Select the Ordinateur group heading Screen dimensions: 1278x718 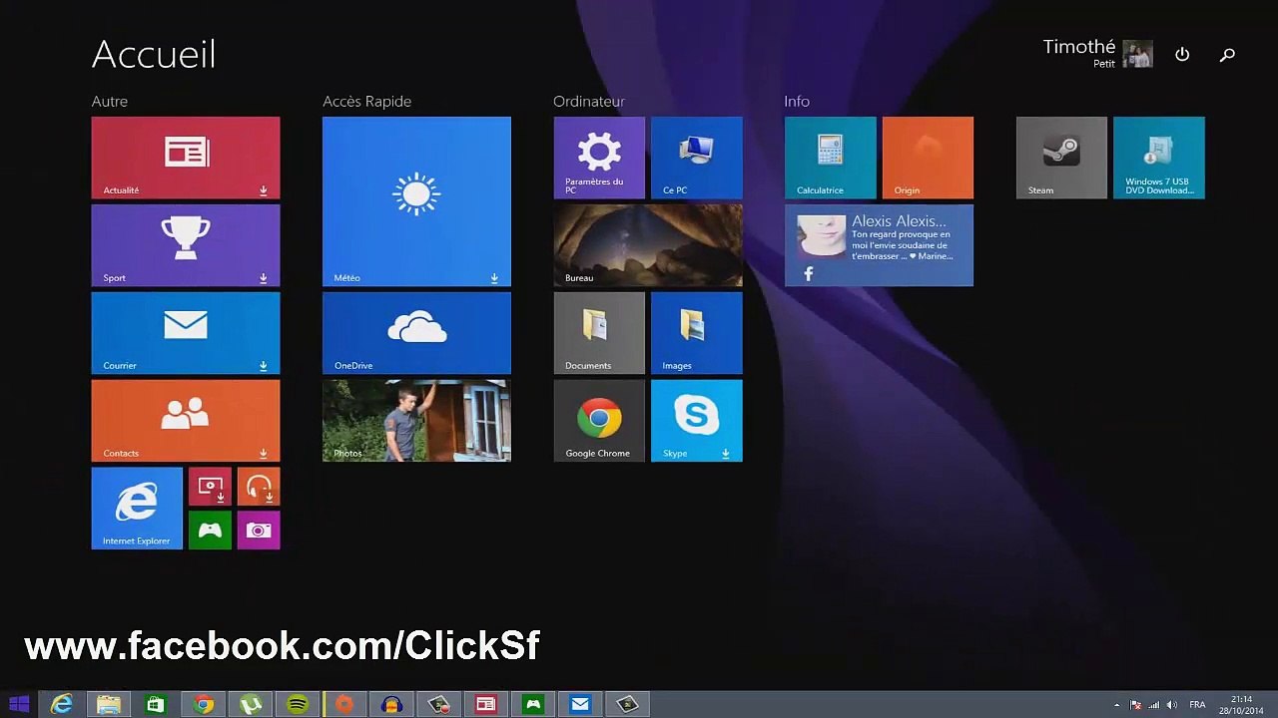[589, 102]
